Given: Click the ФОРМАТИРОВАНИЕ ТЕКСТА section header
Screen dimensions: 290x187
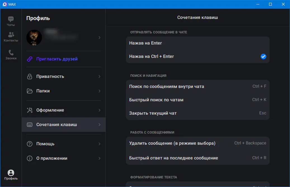Looking at the screenshot, I should pos(154,177).
